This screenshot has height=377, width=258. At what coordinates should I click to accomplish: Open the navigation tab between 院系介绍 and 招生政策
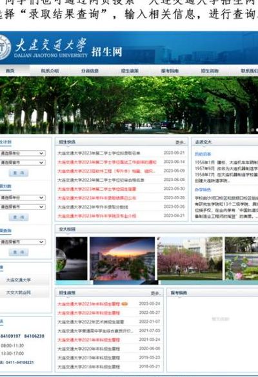(x=90, y=71)
